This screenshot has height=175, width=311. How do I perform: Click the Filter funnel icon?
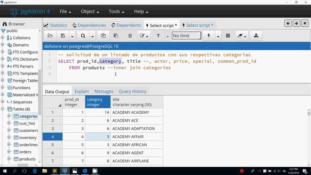(158, 35)
